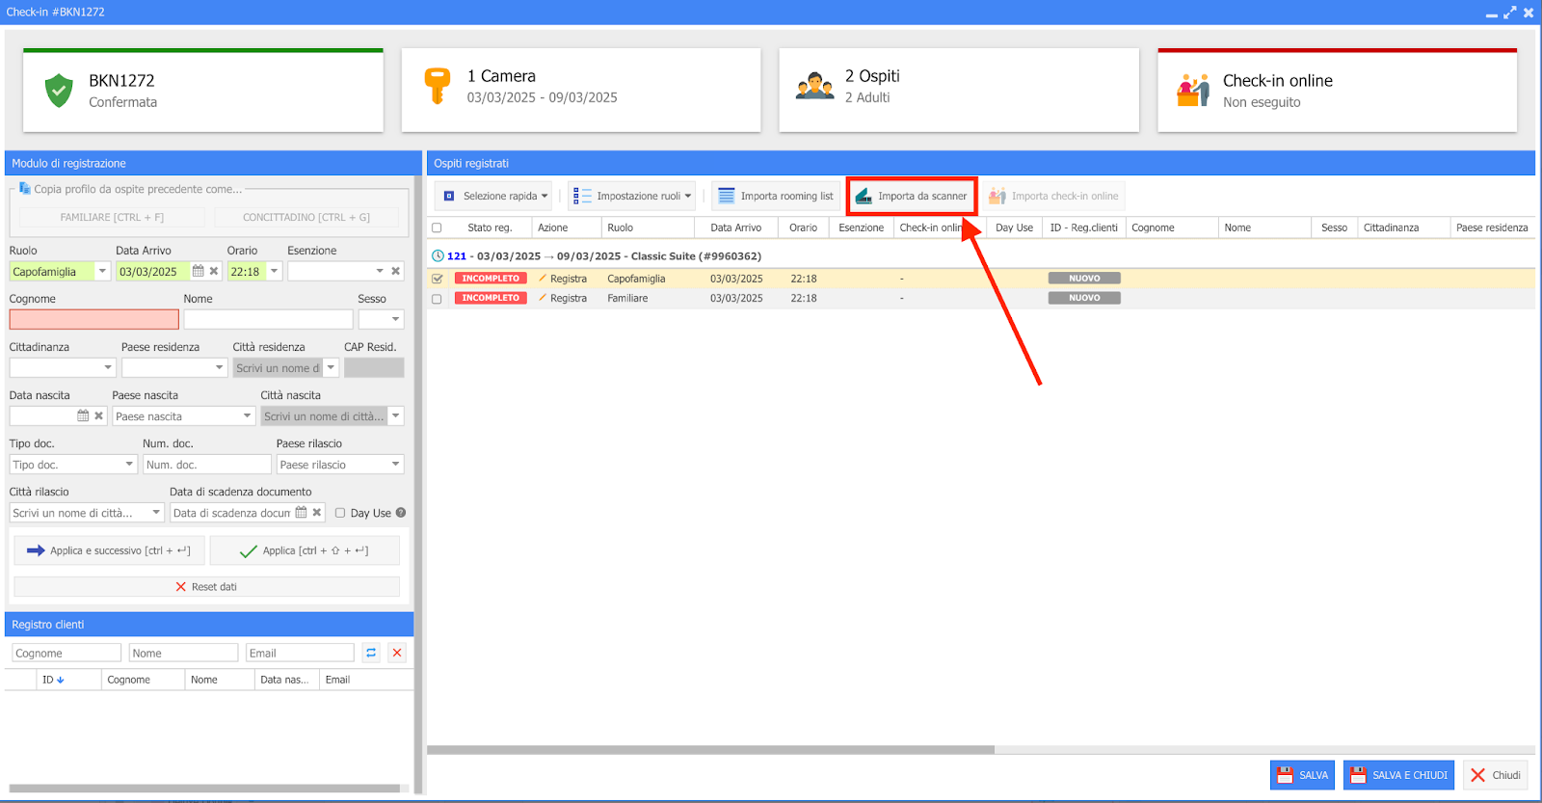Viewport: 1542px width, 803px height.
Task: Check the Familiare guest row checkbox
Action: [x=437, y=299]
